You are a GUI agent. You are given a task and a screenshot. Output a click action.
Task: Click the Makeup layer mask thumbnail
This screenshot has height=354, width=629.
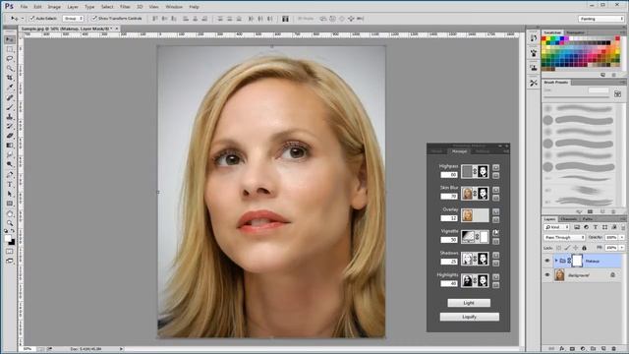click(577, 261)
